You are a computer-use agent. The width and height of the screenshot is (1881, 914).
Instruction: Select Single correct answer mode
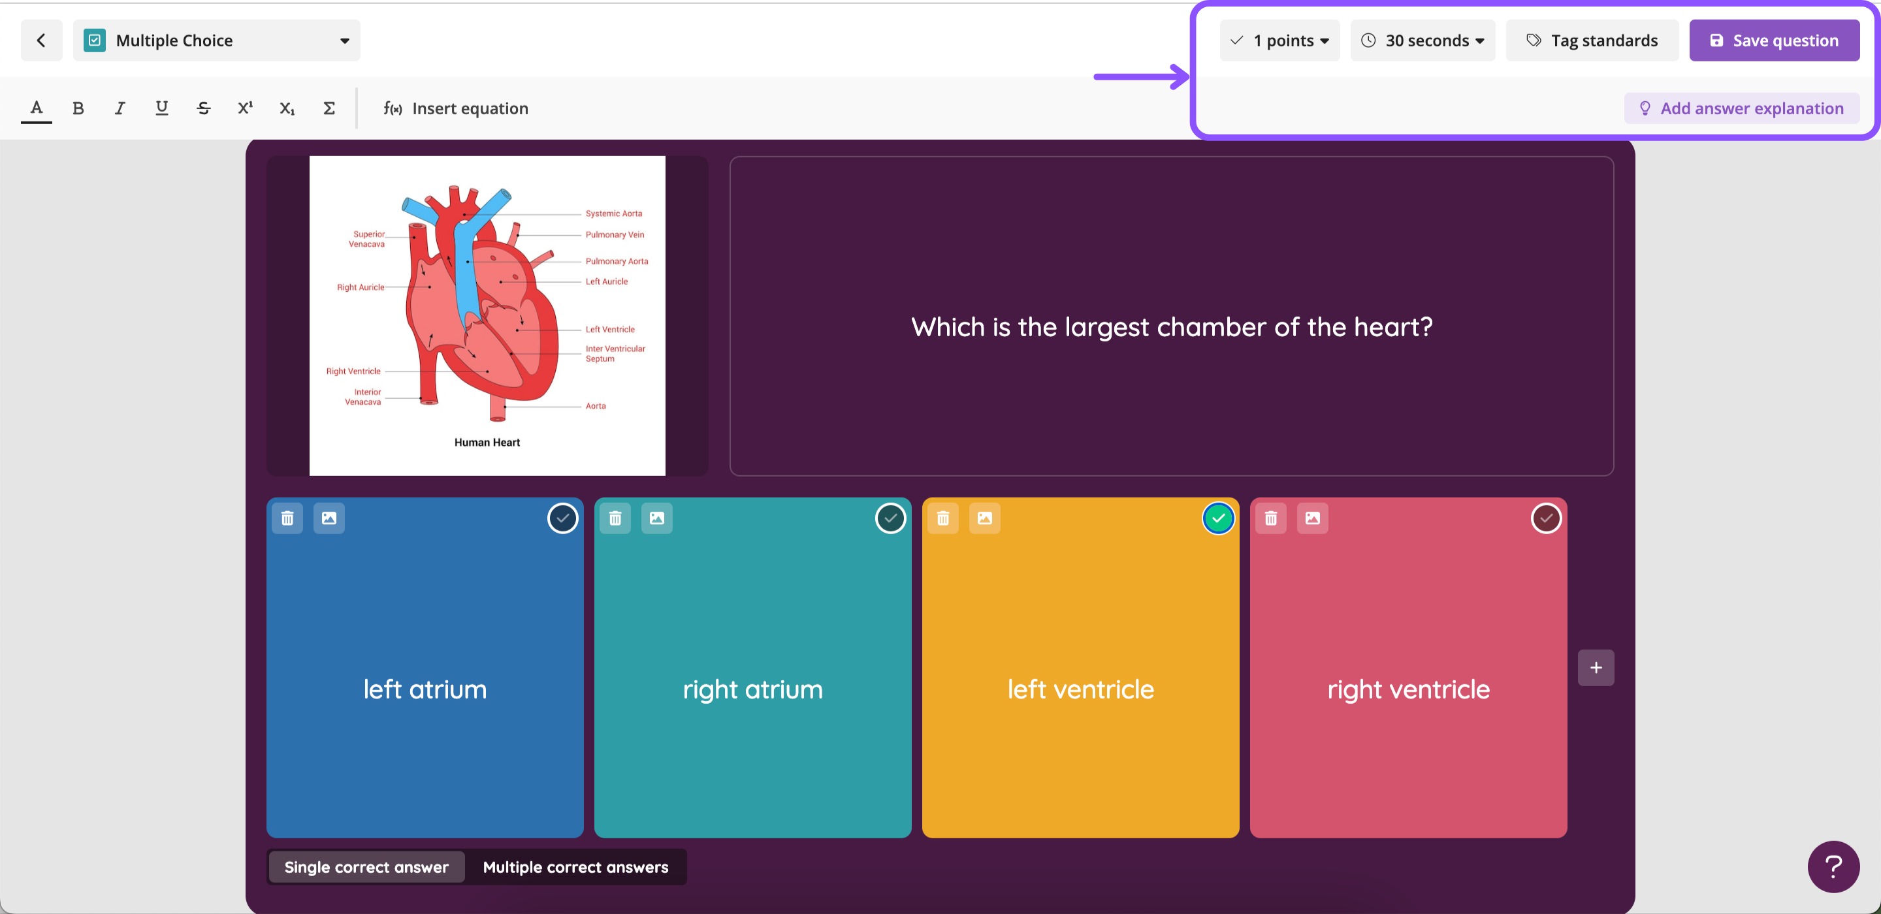(x=366, y=866)
